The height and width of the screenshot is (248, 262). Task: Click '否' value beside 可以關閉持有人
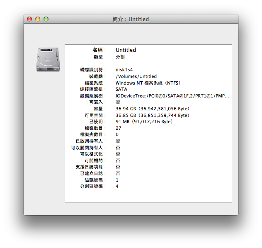click(118, 148)
